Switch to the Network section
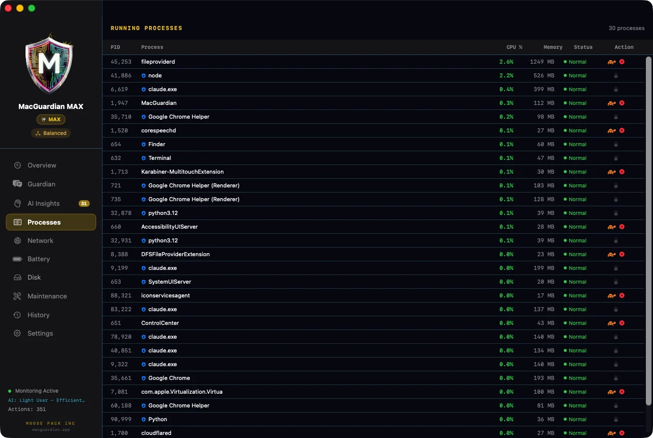 [51, 241]
